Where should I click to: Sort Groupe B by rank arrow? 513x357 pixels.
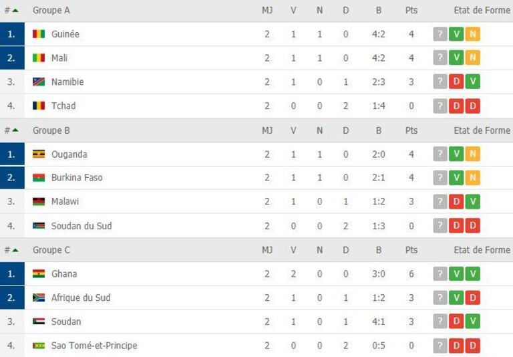(15, 130)
